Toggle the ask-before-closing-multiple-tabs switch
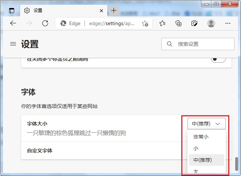 click(x=218, y=59)
